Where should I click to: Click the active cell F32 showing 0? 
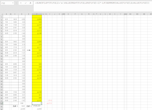[37, 103]
